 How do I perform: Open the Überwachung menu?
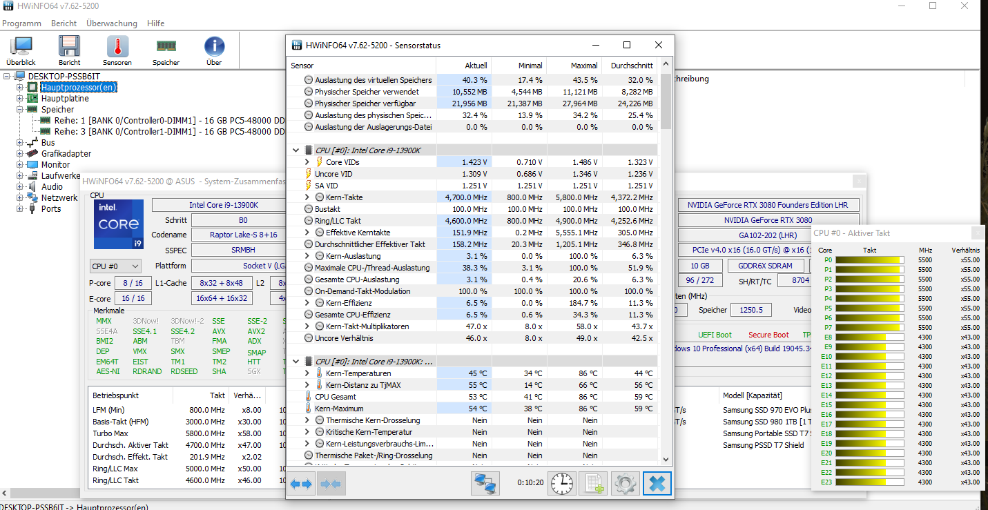pos(112,23)
